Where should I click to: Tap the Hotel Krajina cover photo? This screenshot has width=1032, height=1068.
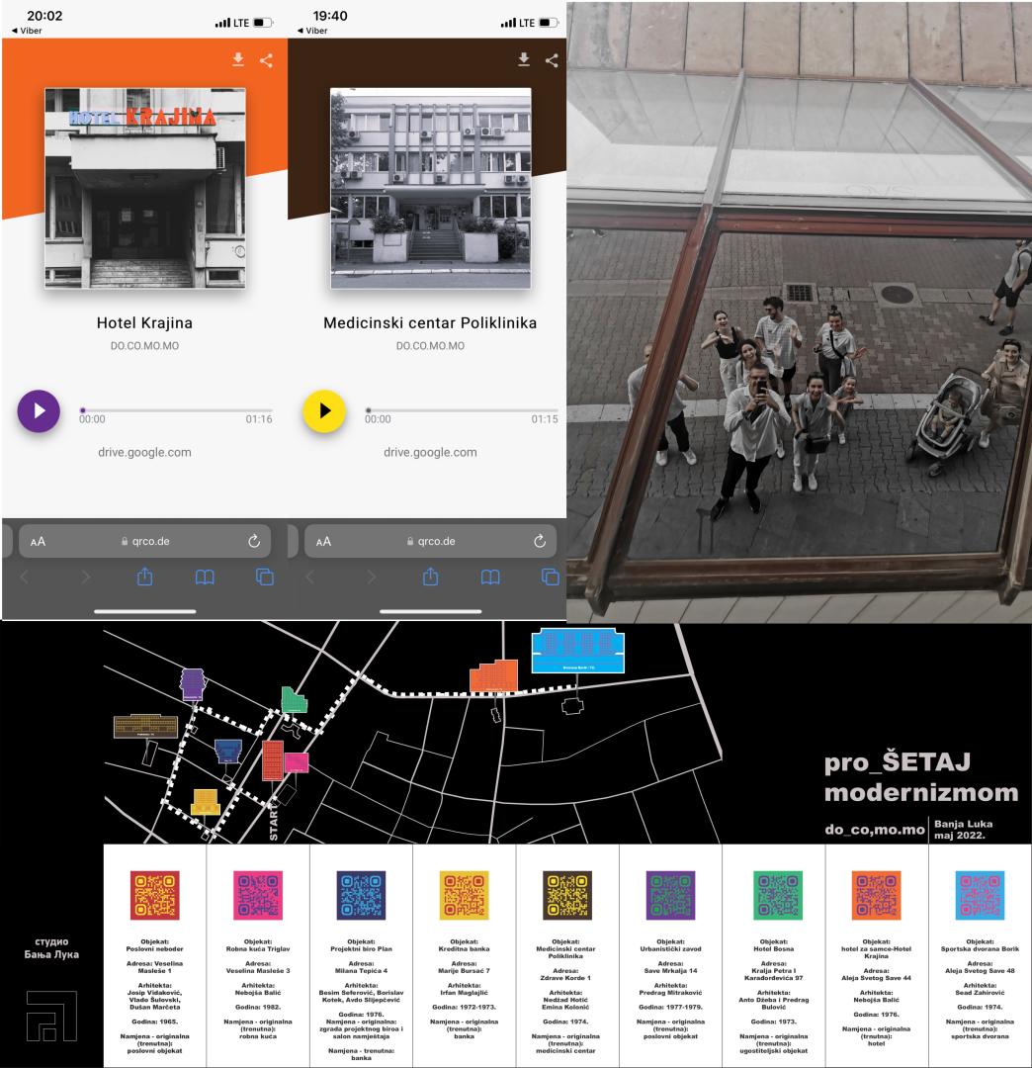click(x=144, y=188)
